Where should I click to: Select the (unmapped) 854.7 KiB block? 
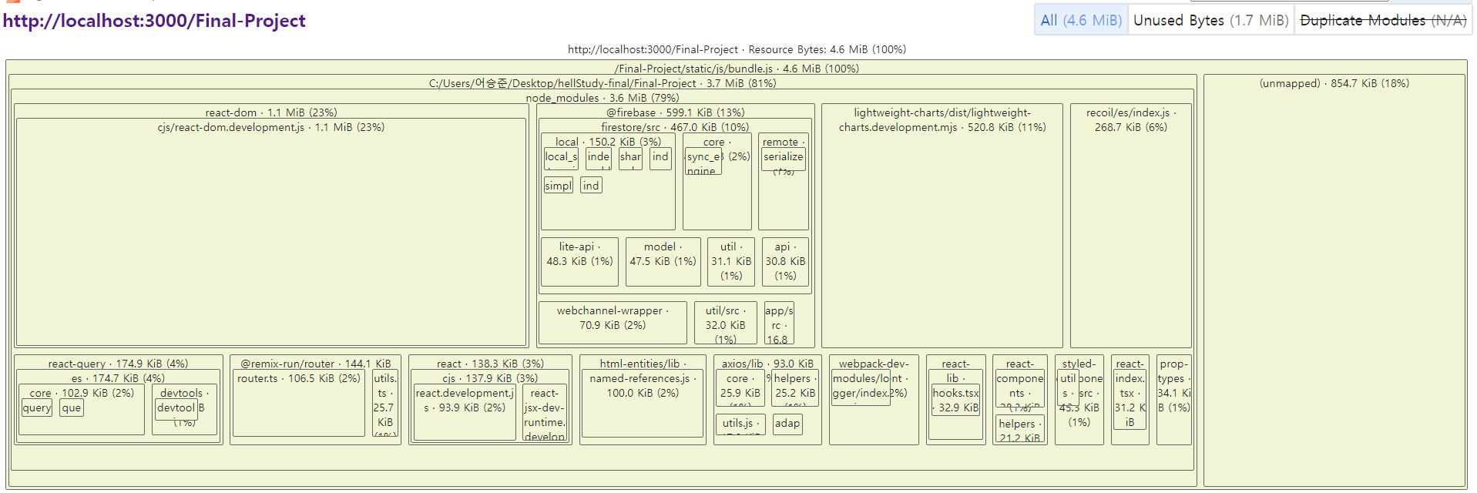(1334, 280)
